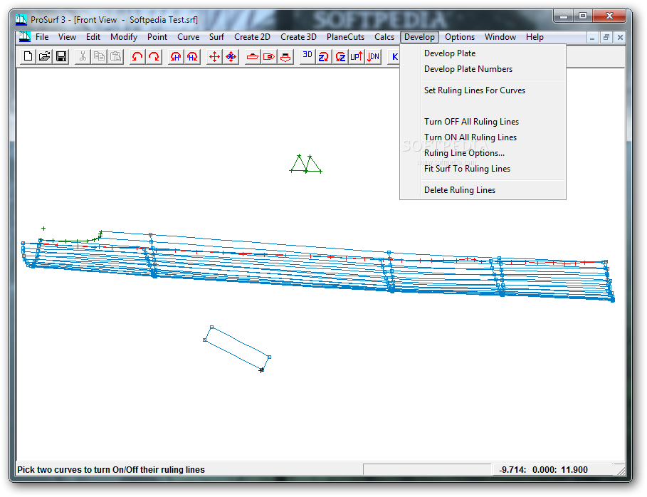The width and height of the screenshot is (647, 497).
Task: Click the blue K toolbar icon
Action: [394, 56]
